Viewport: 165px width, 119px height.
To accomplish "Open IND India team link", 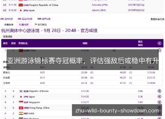I will point(29,113).
